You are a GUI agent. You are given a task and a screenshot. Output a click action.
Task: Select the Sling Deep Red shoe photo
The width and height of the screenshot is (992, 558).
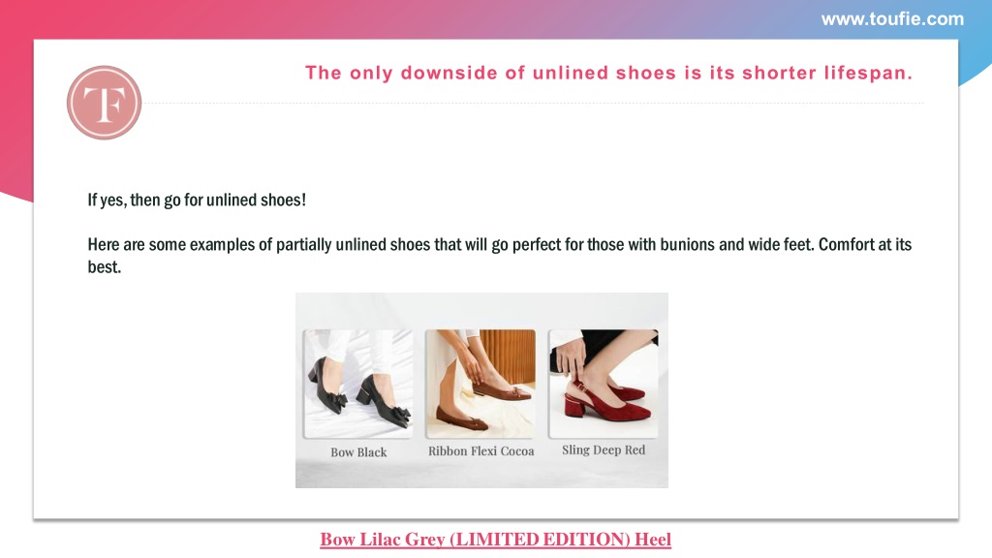[604, 384]
